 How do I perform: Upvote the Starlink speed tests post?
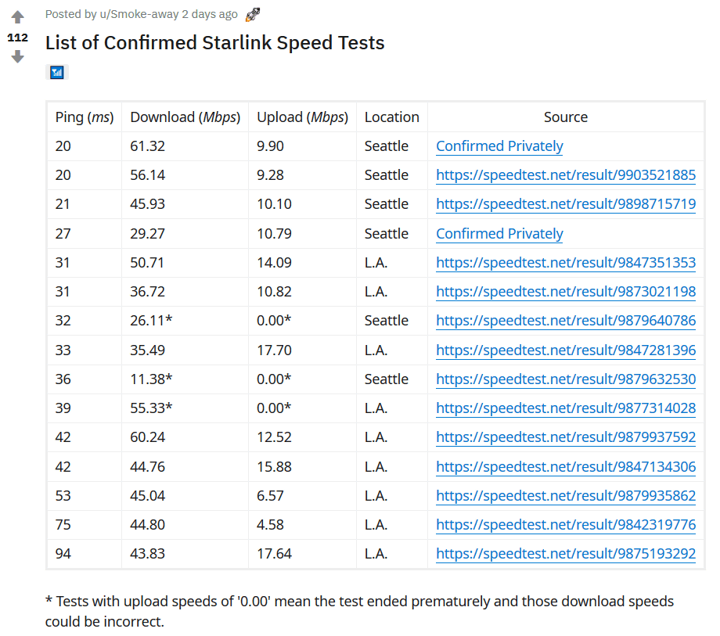pyautogui.click(x=17, y=17)
